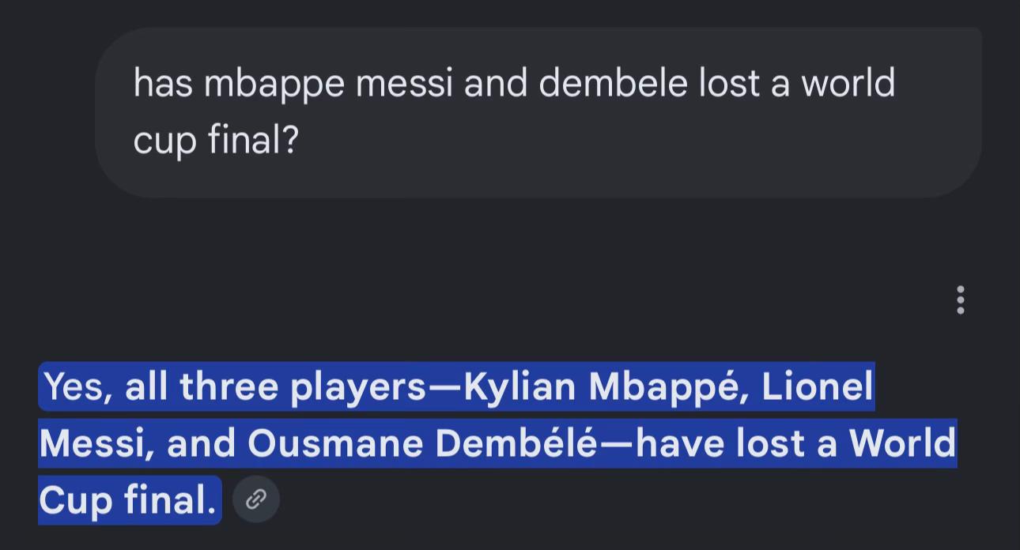Click "has" at start of user question
This screenshot has width=1020, height=550.
click(163, 83)
